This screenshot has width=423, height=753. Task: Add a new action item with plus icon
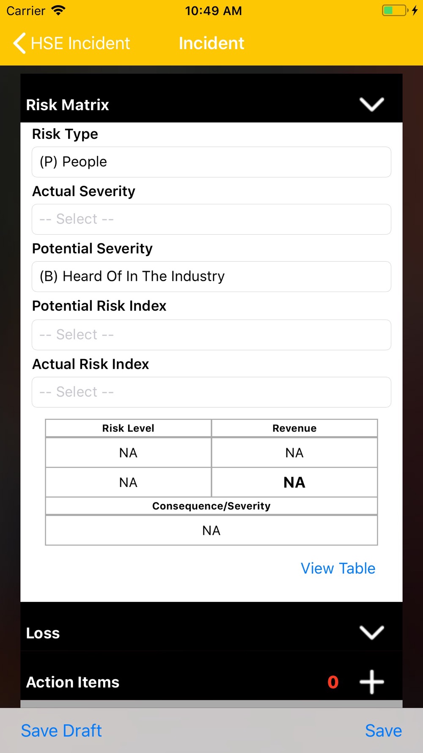pos(371,682)
